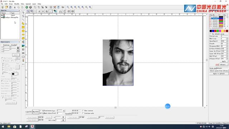Toggle the Auto rotate angle checkbox
229x129 pixels.
click(3, 98)
